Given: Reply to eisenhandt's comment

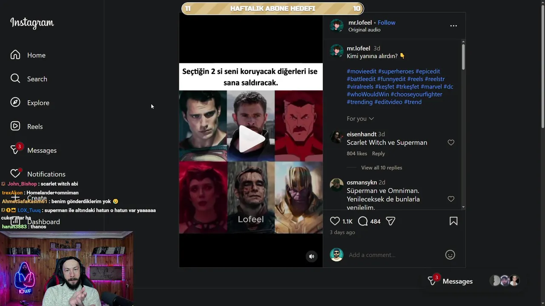Looking at the screenshot, I should 378,153.
